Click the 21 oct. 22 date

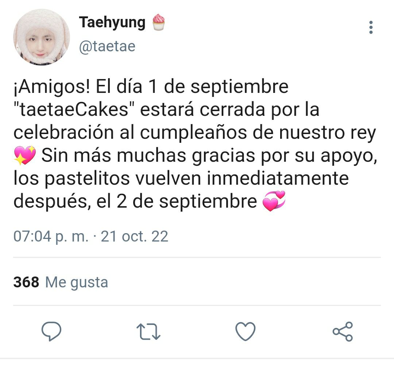[134, 236]
